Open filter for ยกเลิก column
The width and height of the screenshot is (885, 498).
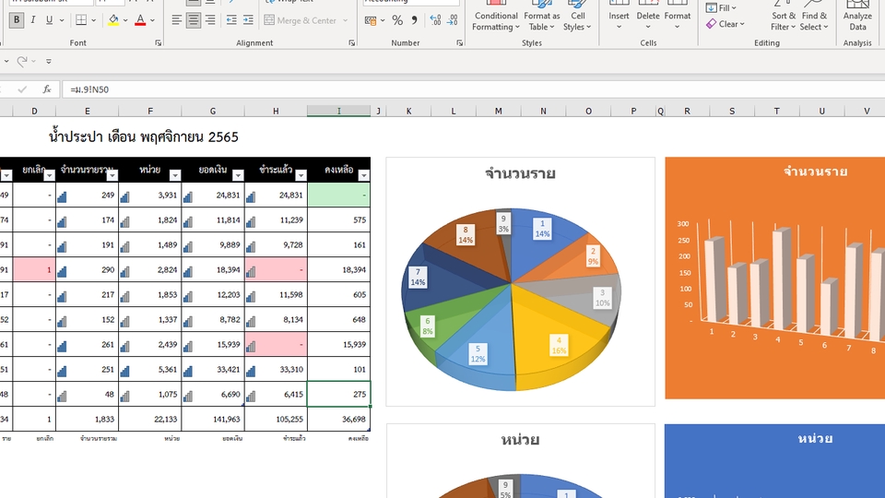49,175
